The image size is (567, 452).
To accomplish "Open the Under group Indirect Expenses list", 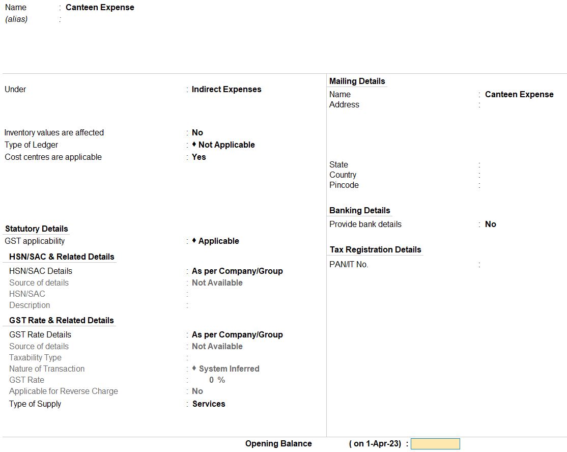I will coord(226,90).
